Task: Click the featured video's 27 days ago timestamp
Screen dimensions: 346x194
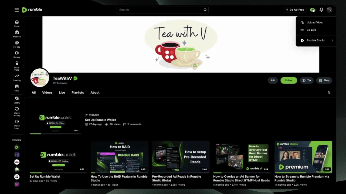Action: 94,124
